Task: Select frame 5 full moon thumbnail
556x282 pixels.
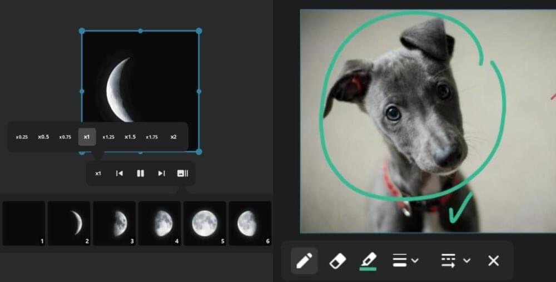Action: pyautogui.click(x=205, y=223)
